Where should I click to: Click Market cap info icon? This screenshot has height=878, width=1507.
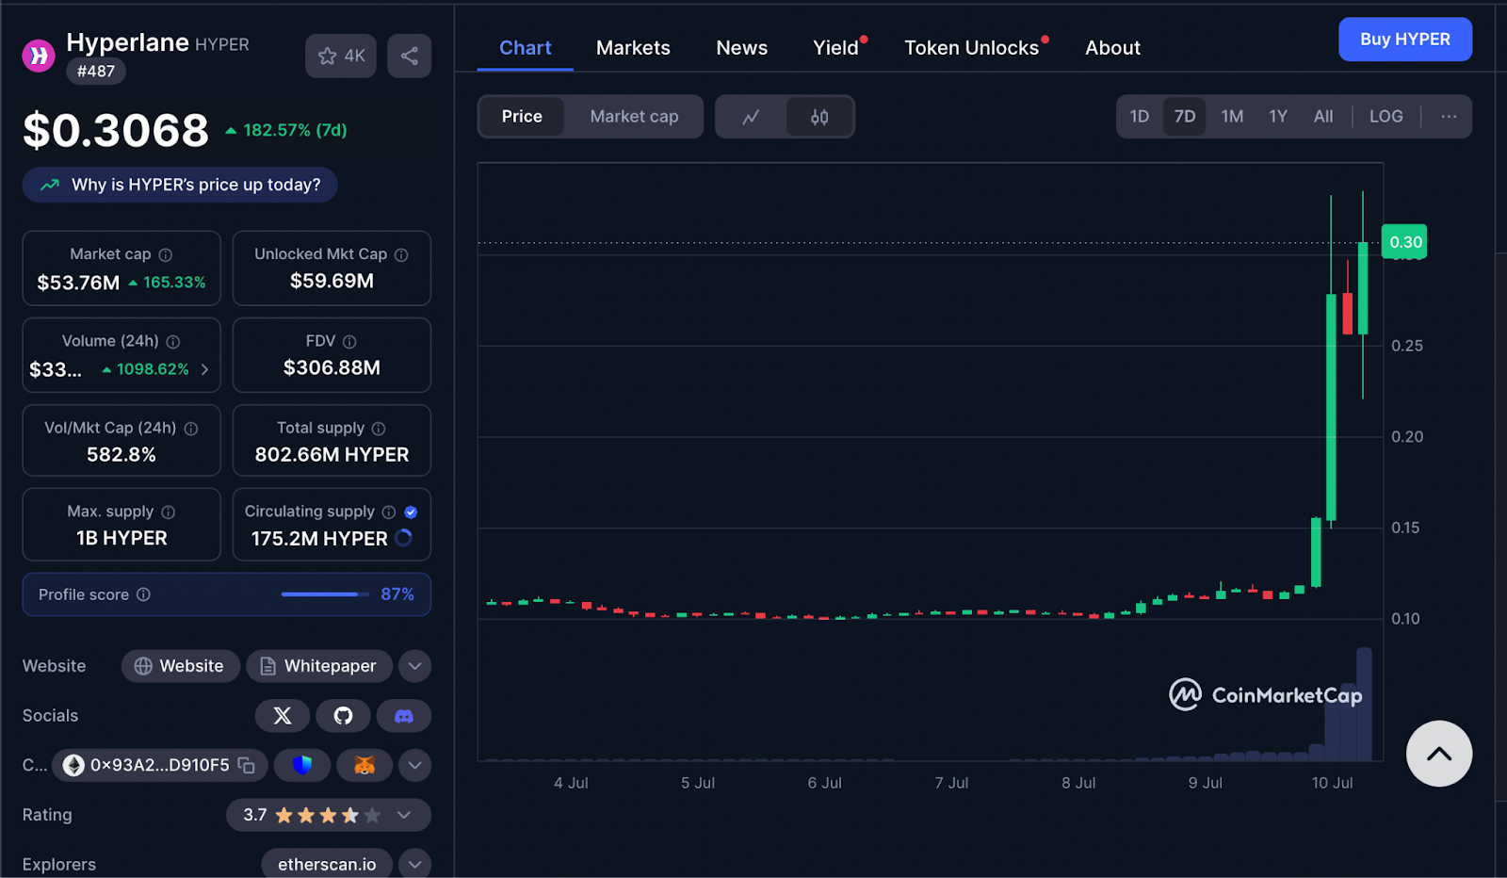(x=166, y=254)
